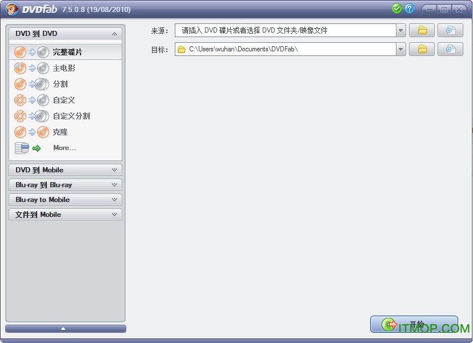This screenshot has height=343, width=473.
Task: Expand the Blu-ray to Mobile section
Action: (66, 200)
